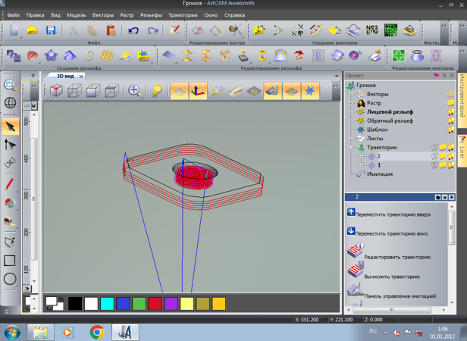The height and width of the screenshot is (341, 467).
Task: Select the arrow selection tool in left toolbar
Action: pyautogui.click(x=10, y=126)
